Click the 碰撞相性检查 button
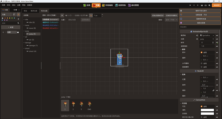This screenshot has width=222, height=119. [200, 19]
